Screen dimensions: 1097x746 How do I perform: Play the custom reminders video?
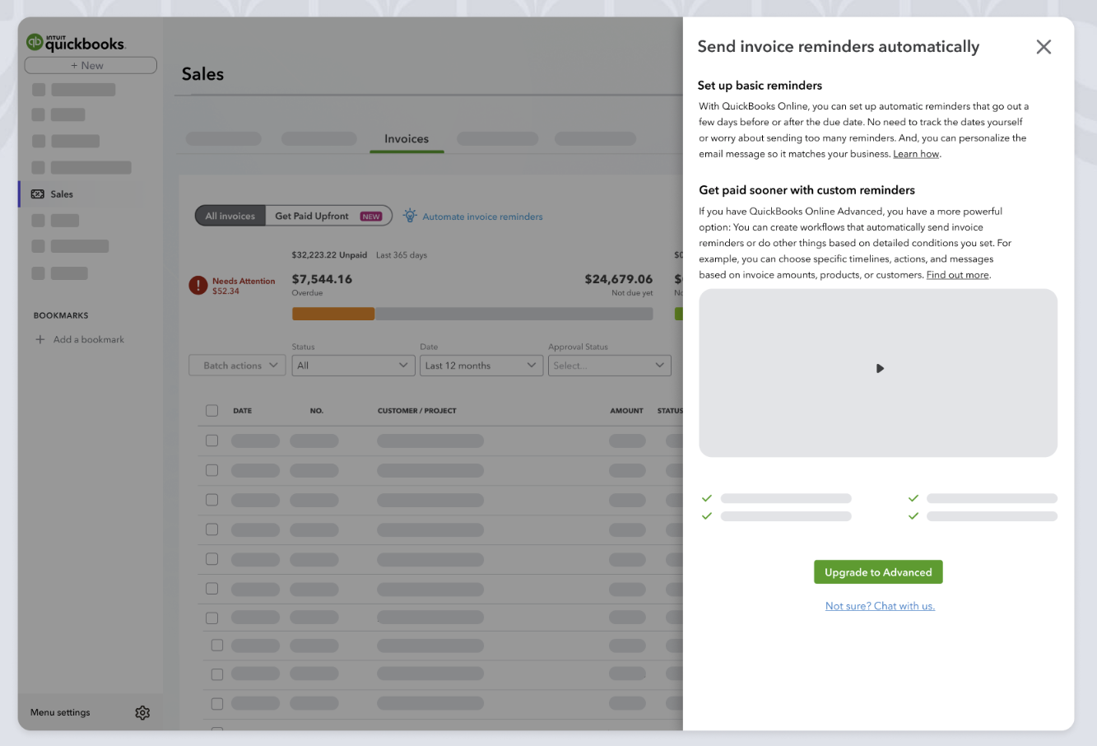point(880,368)
